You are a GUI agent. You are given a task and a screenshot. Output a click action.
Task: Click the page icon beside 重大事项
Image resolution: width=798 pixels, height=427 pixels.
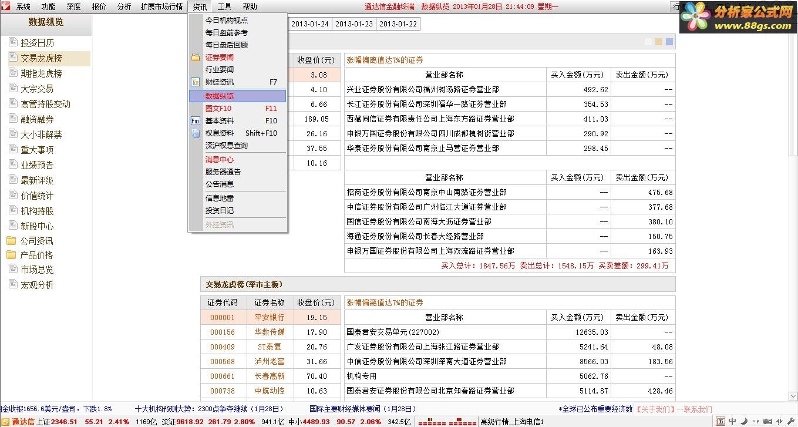[x=13, y=150]
